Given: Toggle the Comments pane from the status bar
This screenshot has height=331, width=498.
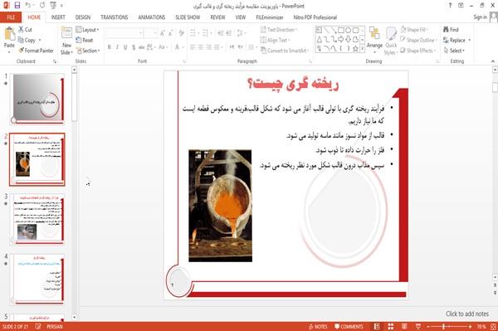Looking at the screenshot, I should pos(349,327).
